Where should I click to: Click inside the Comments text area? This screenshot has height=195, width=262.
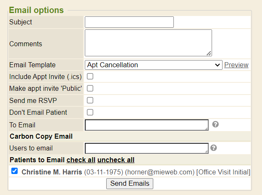148,42
